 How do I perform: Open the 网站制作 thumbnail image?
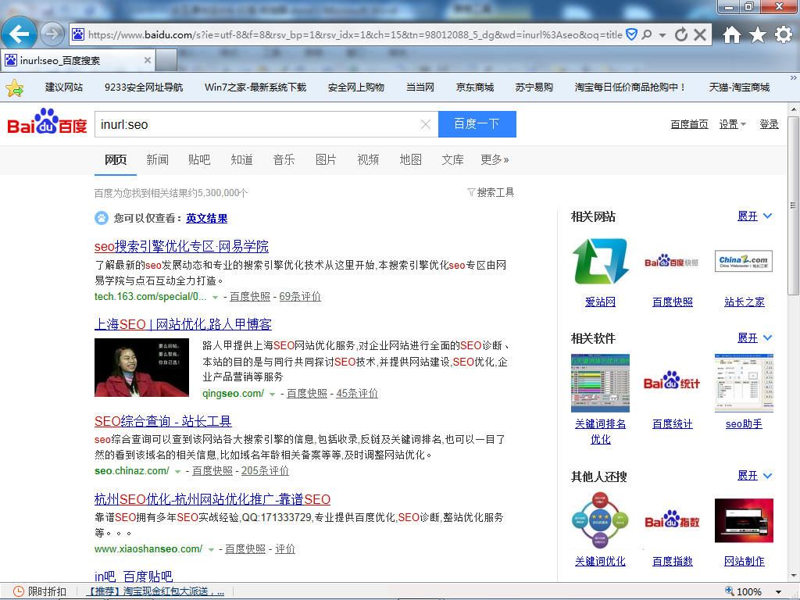pos(744,520)
